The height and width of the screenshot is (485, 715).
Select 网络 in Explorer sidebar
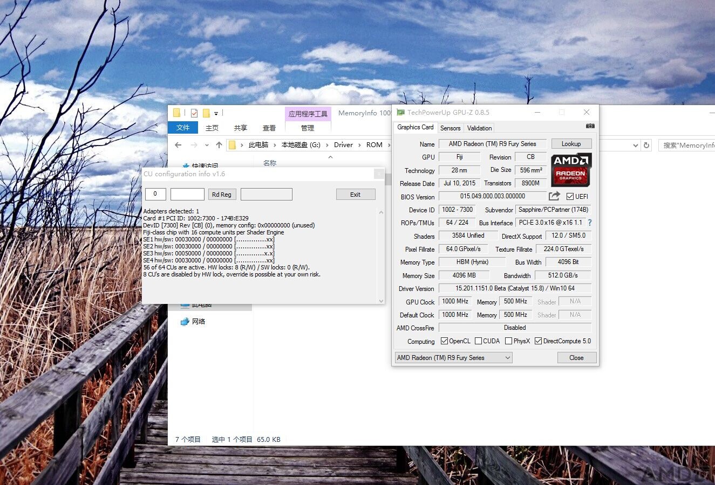pos(199,322)
